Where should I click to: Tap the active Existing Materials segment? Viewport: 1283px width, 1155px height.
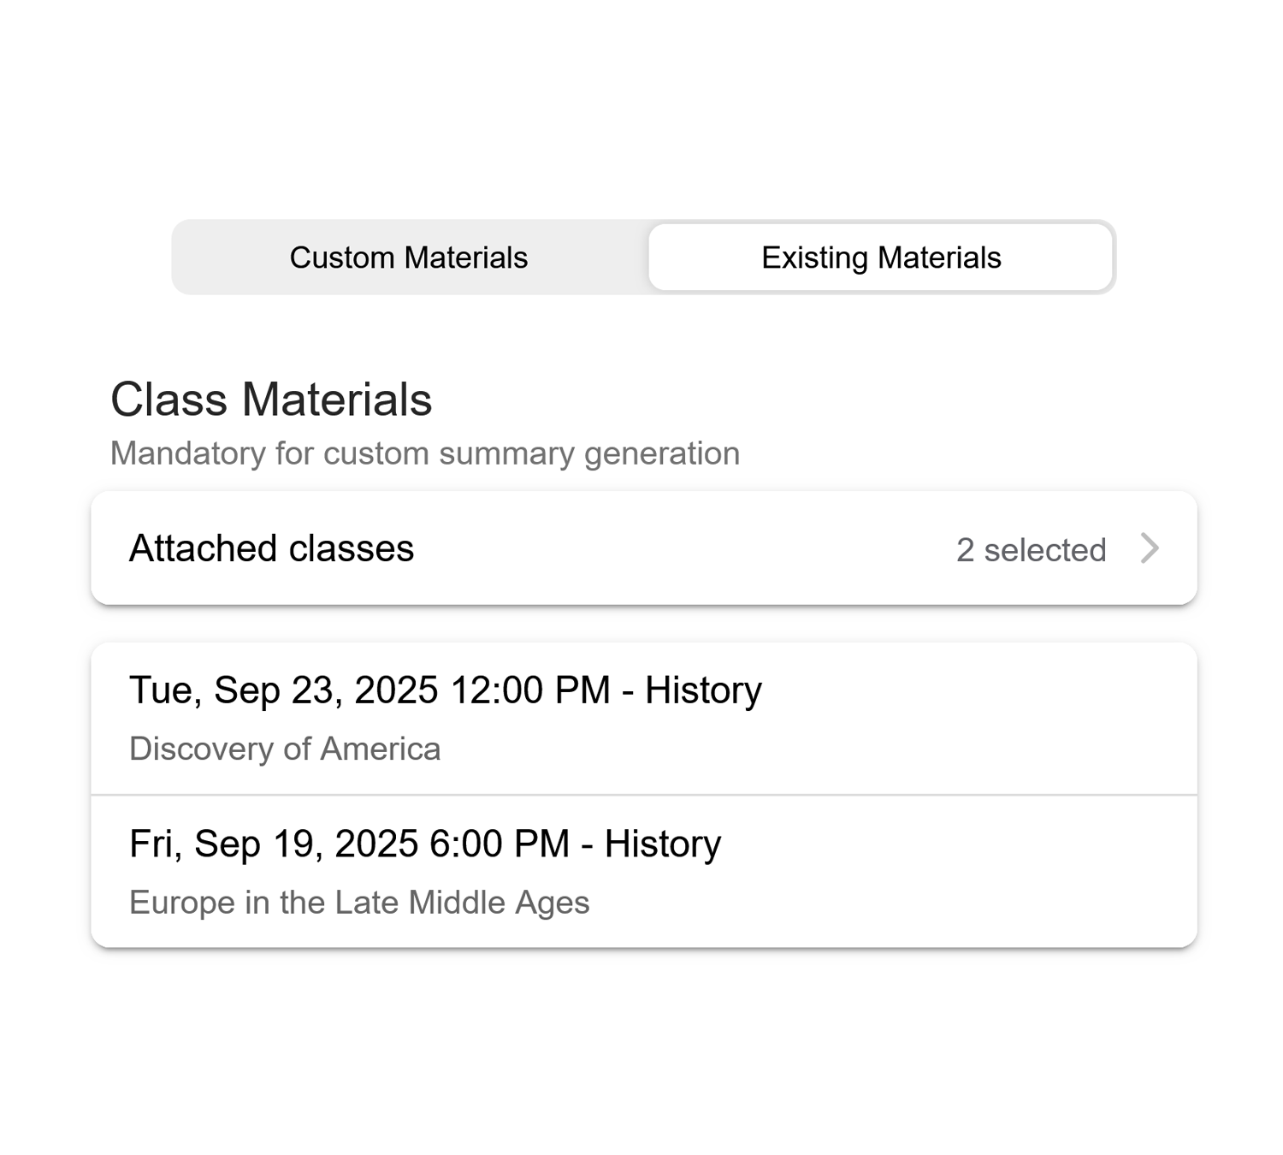point(881,257)
